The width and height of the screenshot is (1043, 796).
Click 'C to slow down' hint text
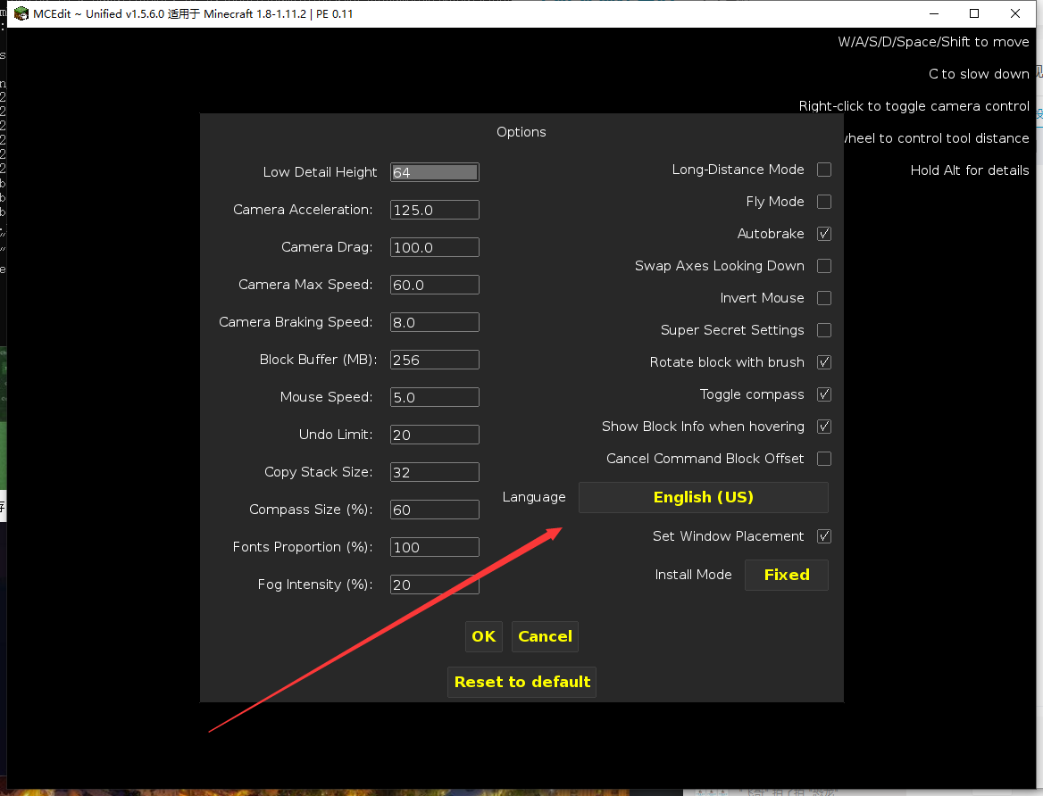pyautogui.click(x=979, y=74)
